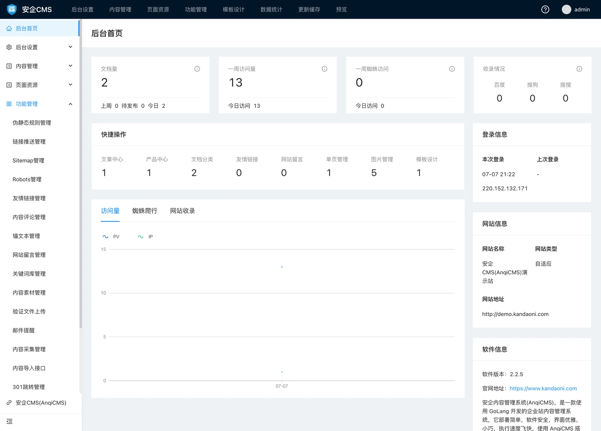Expand 内容管理 sidebar submenu
This screenshot has width=601, height=431.
click(40, 66)
